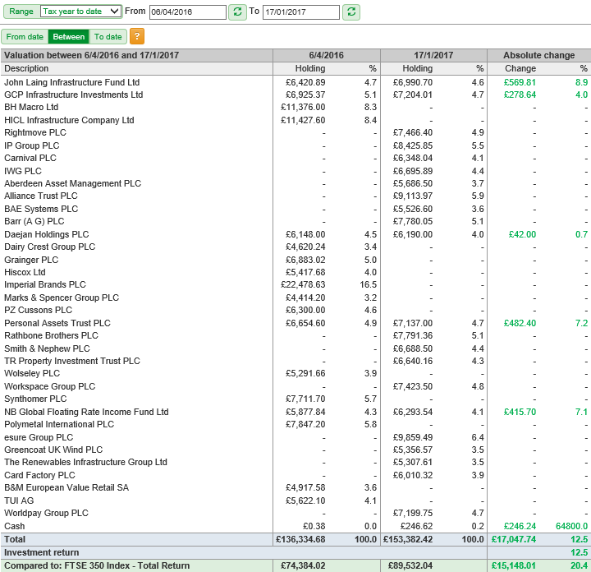Click esure Group holding value £9,859.49
The width and height of the screenshot is (591, 572).
click(413, 437)
